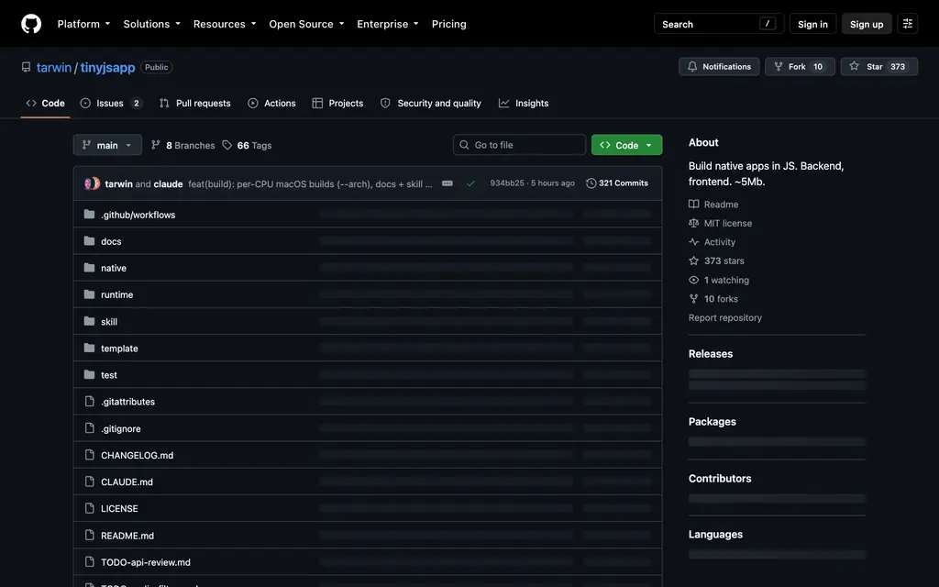Click the Notifications bell button
This screenshot has height=587, width=939.
(x=719, y=66)
